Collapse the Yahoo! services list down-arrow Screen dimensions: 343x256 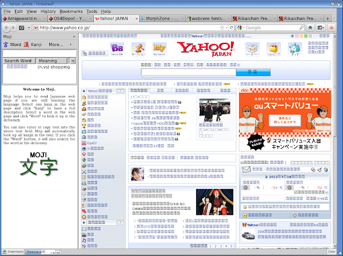click(84, 91)
